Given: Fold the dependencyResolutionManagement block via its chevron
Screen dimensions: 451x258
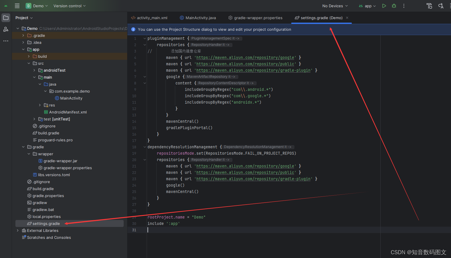Looking at the screenshot, I should click(145, 147).
